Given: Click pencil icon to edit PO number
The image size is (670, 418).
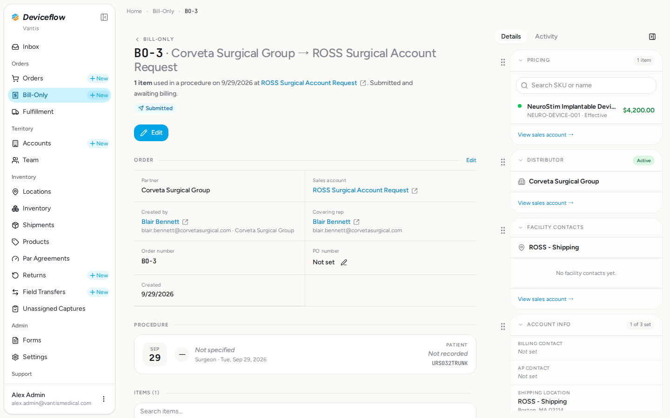Looking at the screenshot, I should 344,262.
